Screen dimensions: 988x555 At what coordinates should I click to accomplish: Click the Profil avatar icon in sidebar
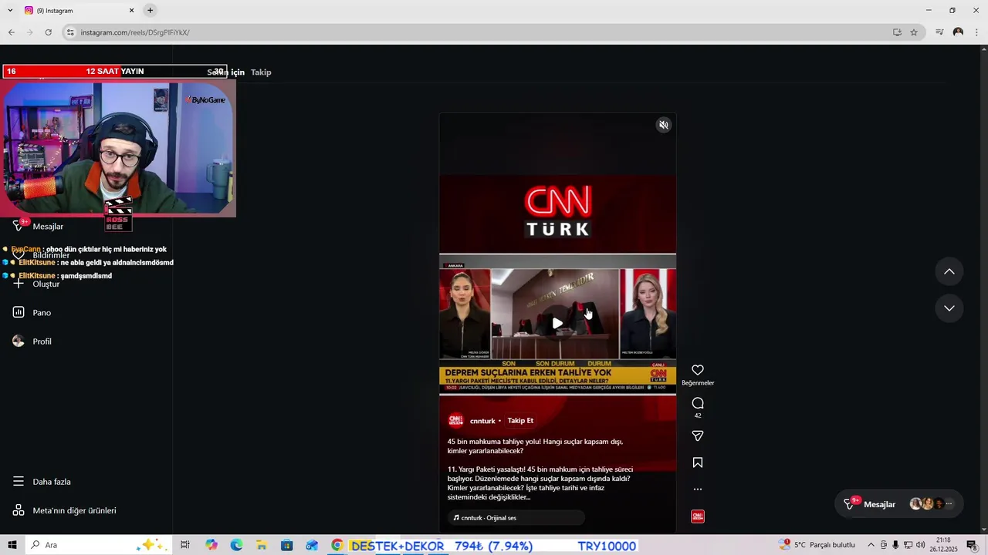click(19, 341)
